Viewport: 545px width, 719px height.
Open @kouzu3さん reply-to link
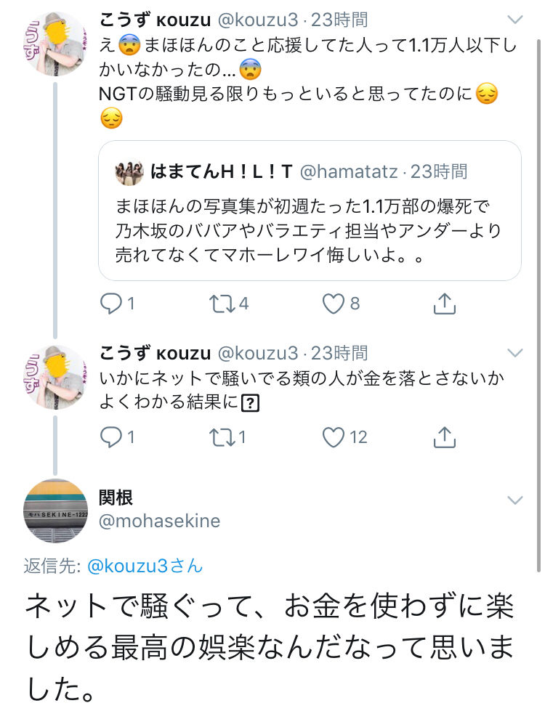(145, 566)
